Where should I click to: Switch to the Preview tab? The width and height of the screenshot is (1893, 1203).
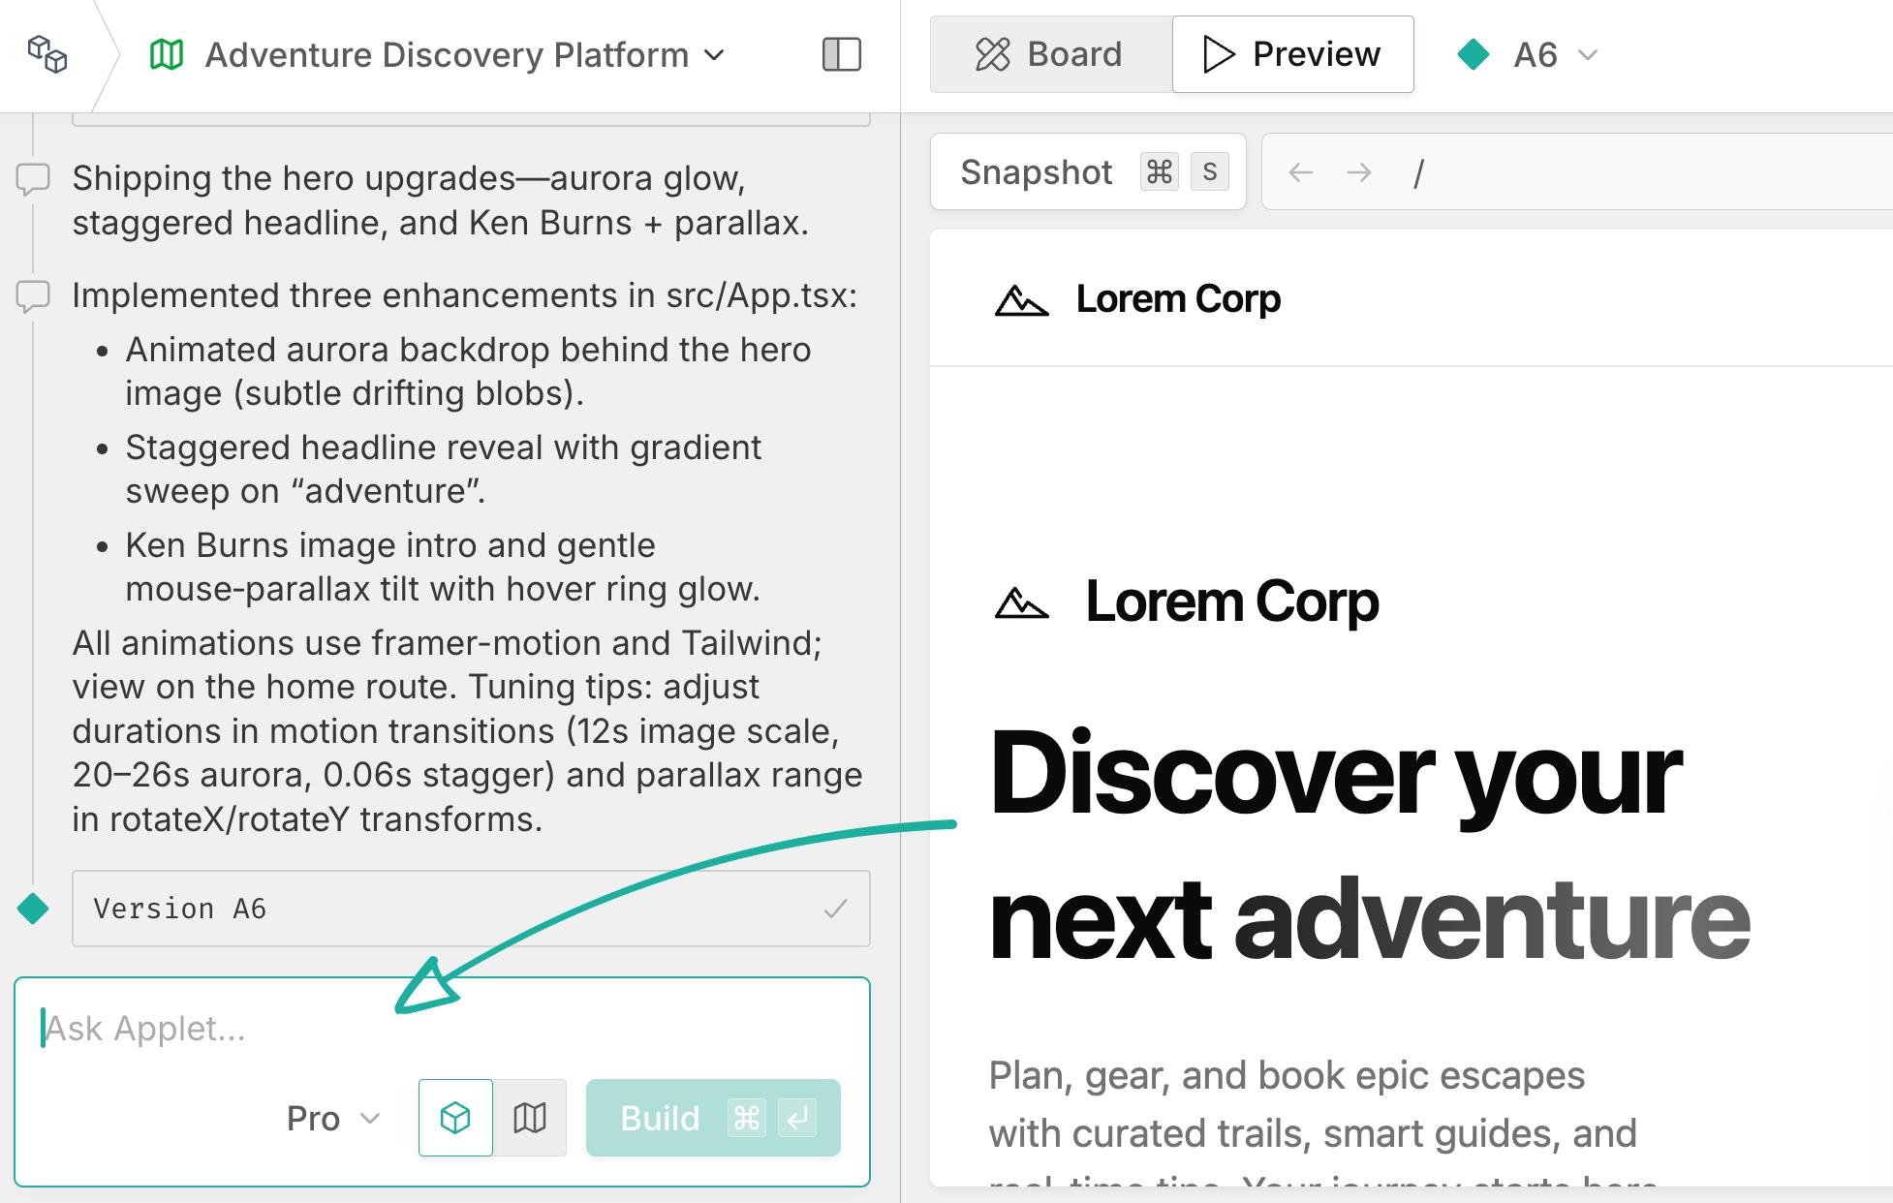1292,54
